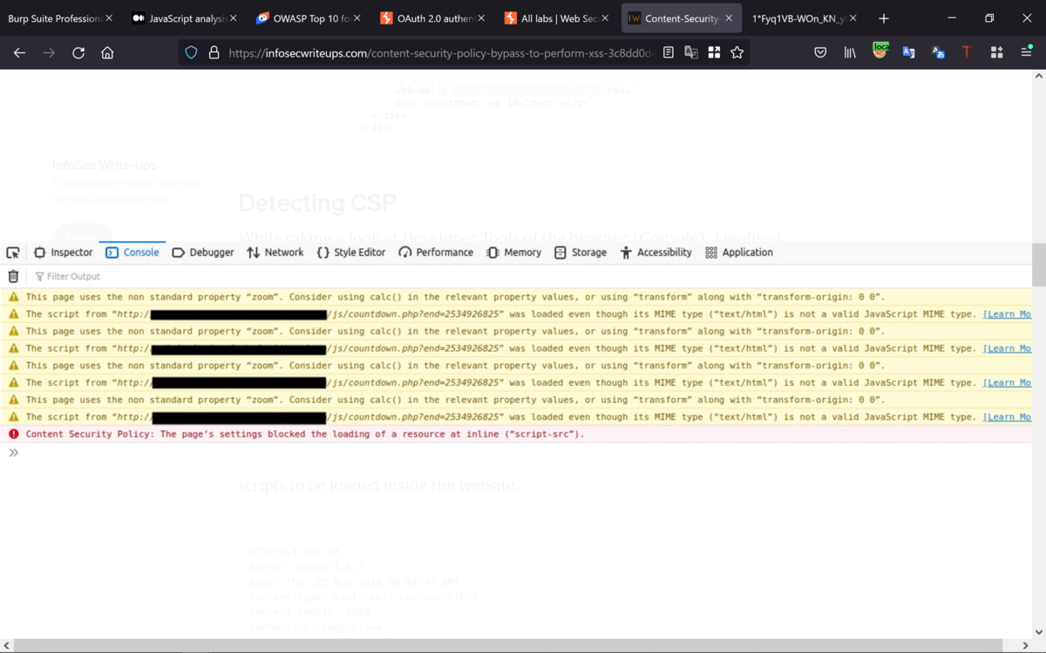Bookmark this page with the star
Viewport: 1046px width, 653px height.
tap(737, 53)
